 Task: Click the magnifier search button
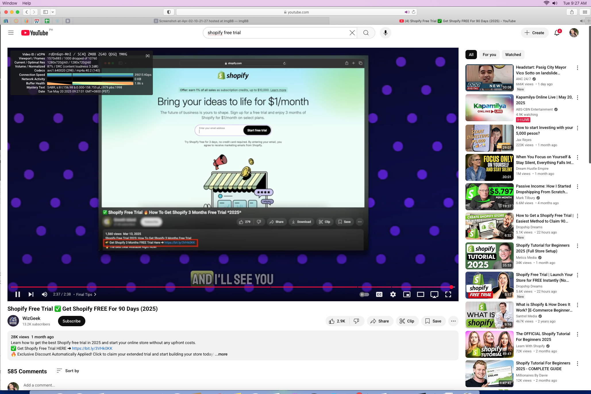coord(366,33)
